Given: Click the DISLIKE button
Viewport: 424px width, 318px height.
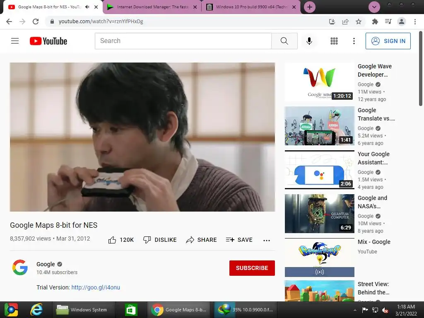Looking at the screenshot, I should [160, 240].
